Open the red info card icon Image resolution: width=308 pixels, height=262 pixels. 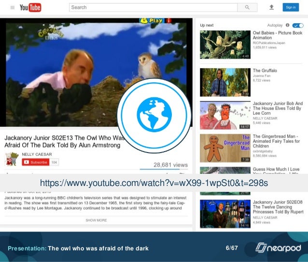click(168, 20)
